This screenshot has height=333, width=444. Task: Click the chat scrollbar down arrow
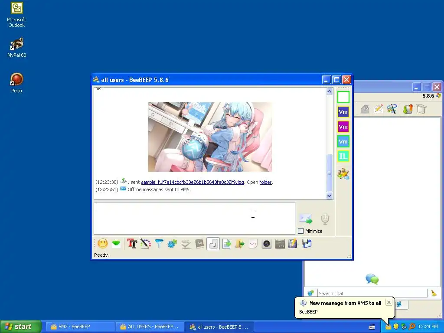click(x=329, y=196)
